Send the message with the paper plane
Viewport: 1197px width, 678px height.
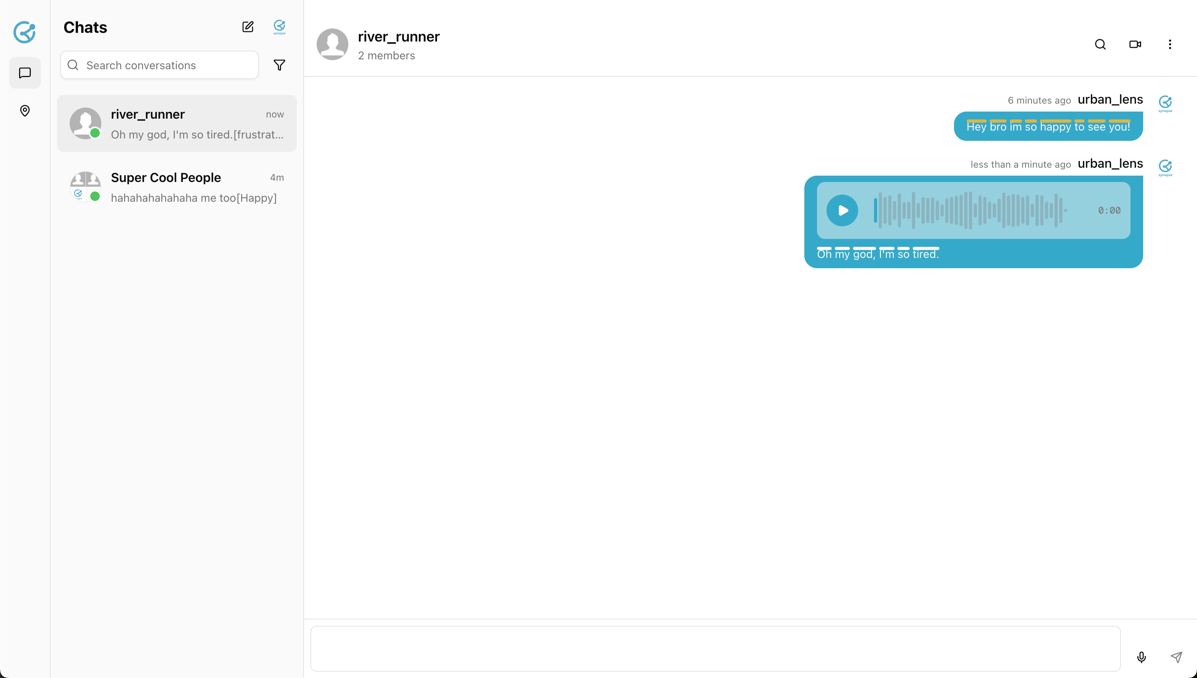tap(1176, 657)
